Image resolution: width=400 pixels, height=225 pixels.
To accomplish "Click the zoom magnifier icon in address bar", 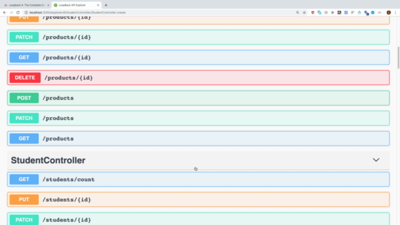I will (x=297, y=12).
